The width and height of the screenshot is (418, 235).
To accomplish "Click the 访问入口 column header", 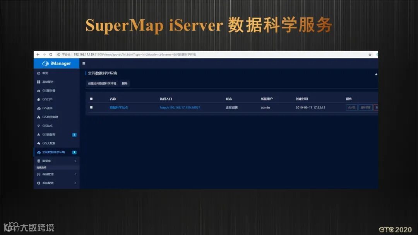I will point(166,99).
